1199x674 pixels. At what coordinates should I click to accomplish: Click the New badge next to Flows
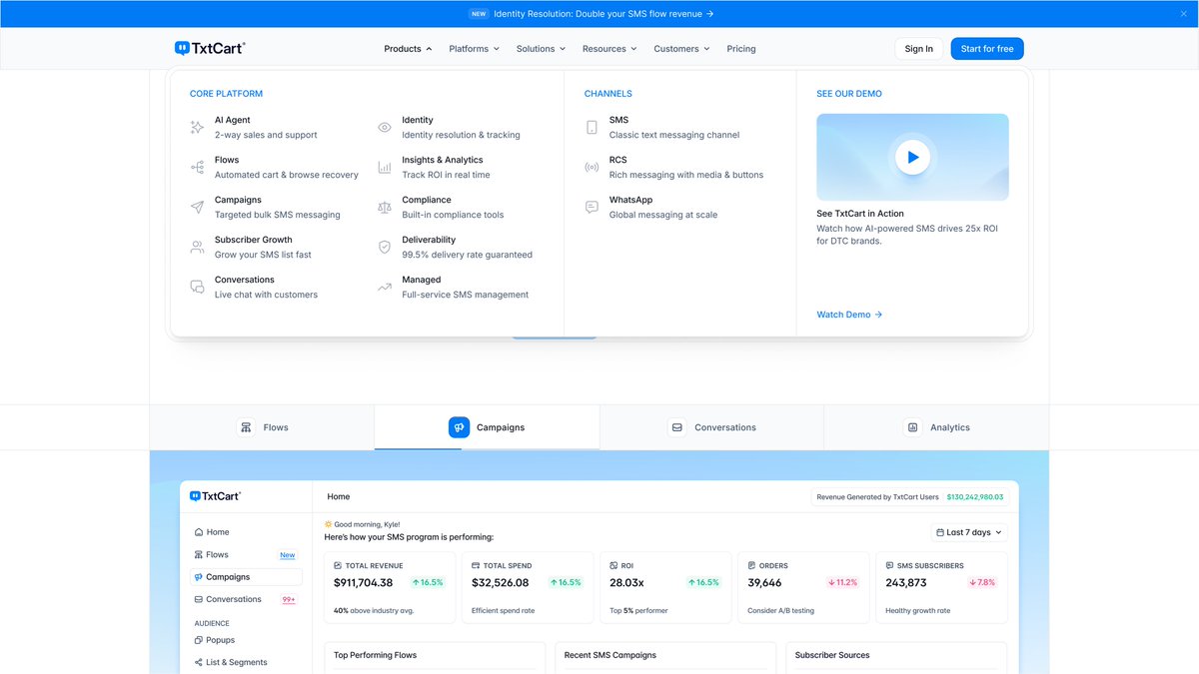coord(288,555)
